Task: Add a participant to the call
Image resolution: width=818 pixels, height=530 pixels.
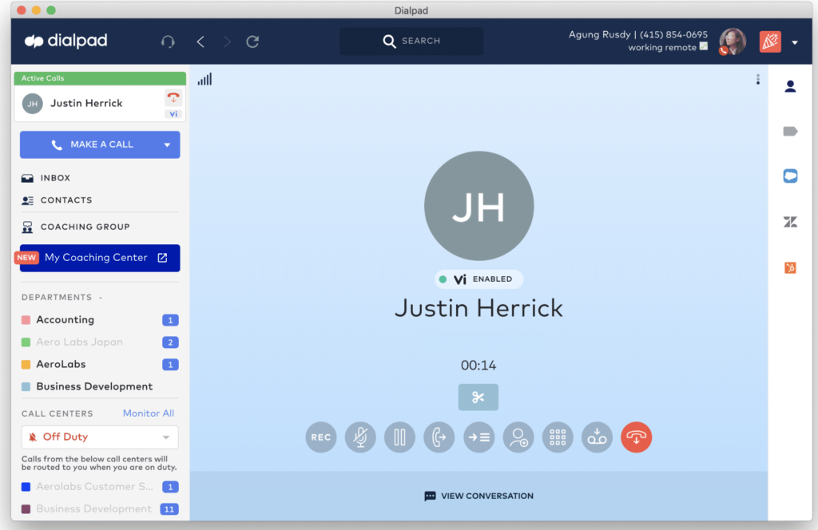Action: pos(518,437)
